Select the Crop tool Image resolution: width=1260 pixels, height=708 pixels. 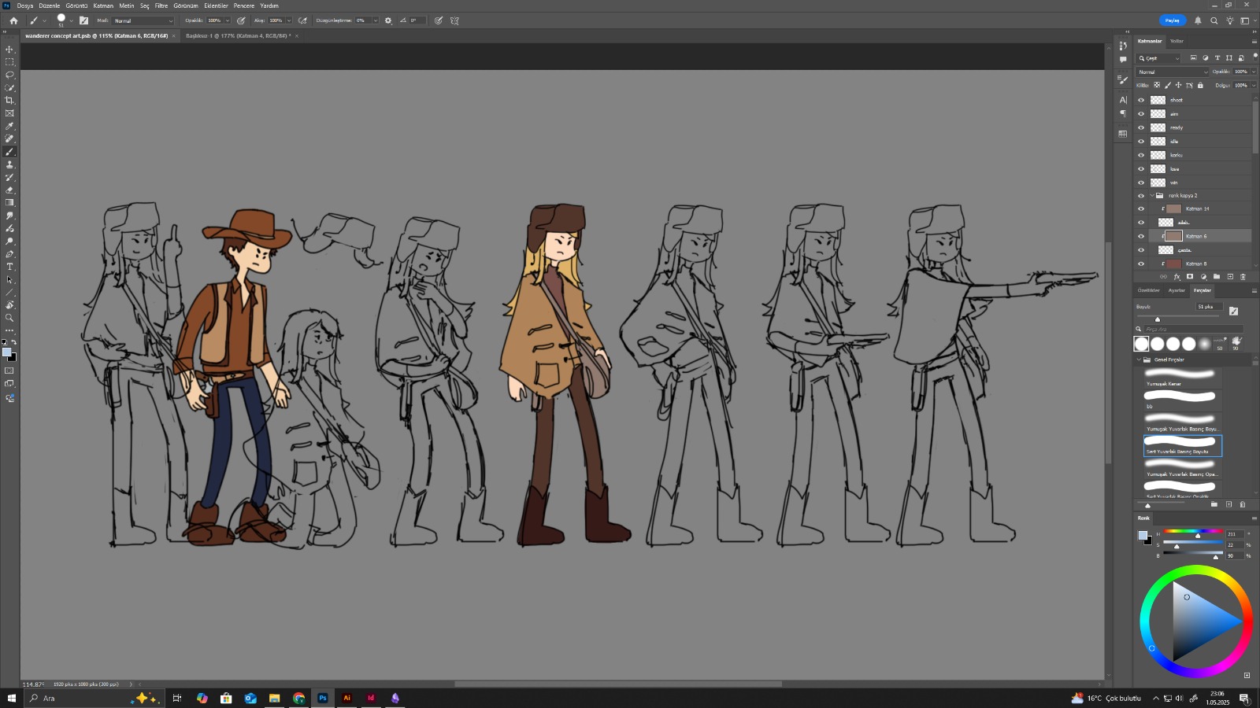pyautogui.click(x=9, y=100)
